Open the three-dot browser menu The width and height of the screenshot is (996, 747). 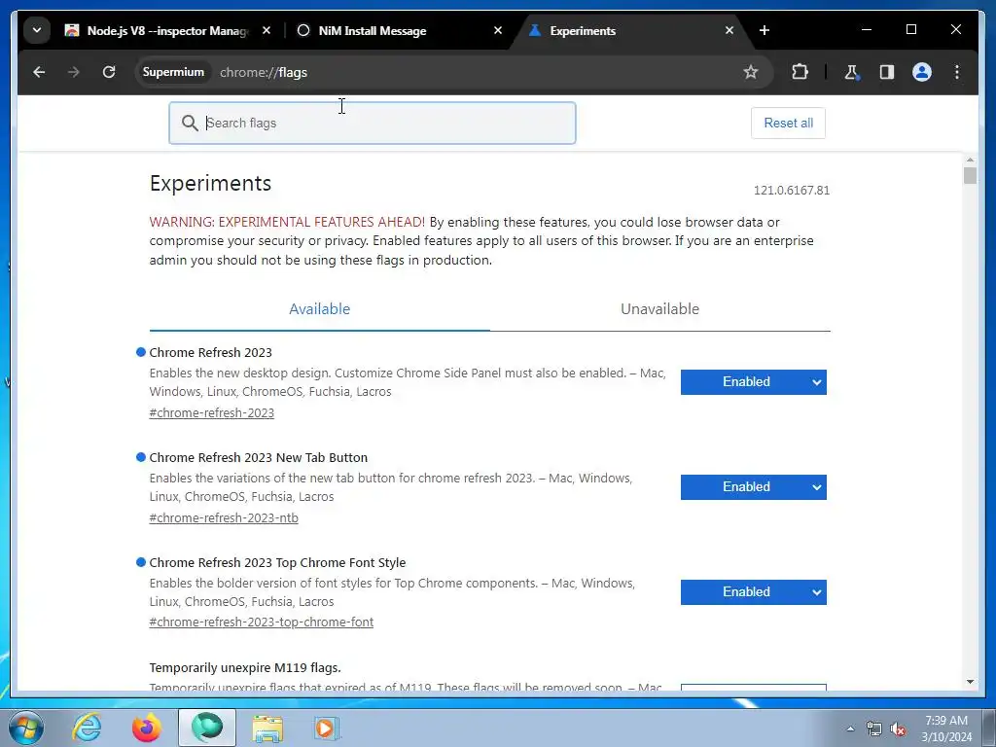[957, 72]
